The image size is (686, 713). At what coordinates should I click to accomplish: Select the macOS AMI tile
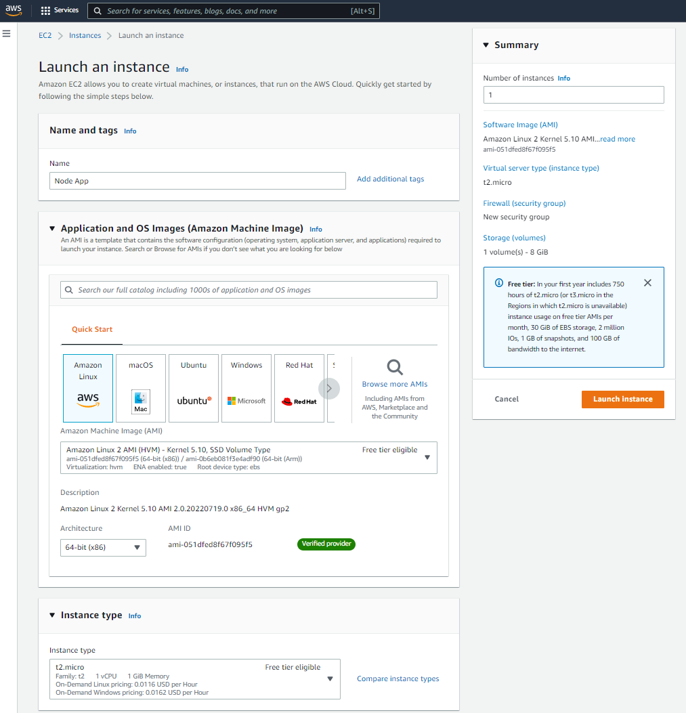point(141,389)
